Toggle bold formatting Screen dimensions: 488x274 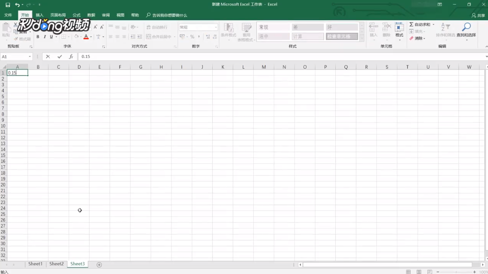click(38, 37)
